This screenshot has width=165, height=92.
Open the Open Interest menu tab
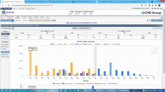18,18
